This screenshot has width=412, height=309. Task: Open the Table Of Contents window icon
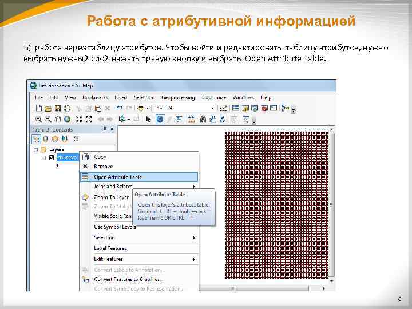click(x=236, y=108)
